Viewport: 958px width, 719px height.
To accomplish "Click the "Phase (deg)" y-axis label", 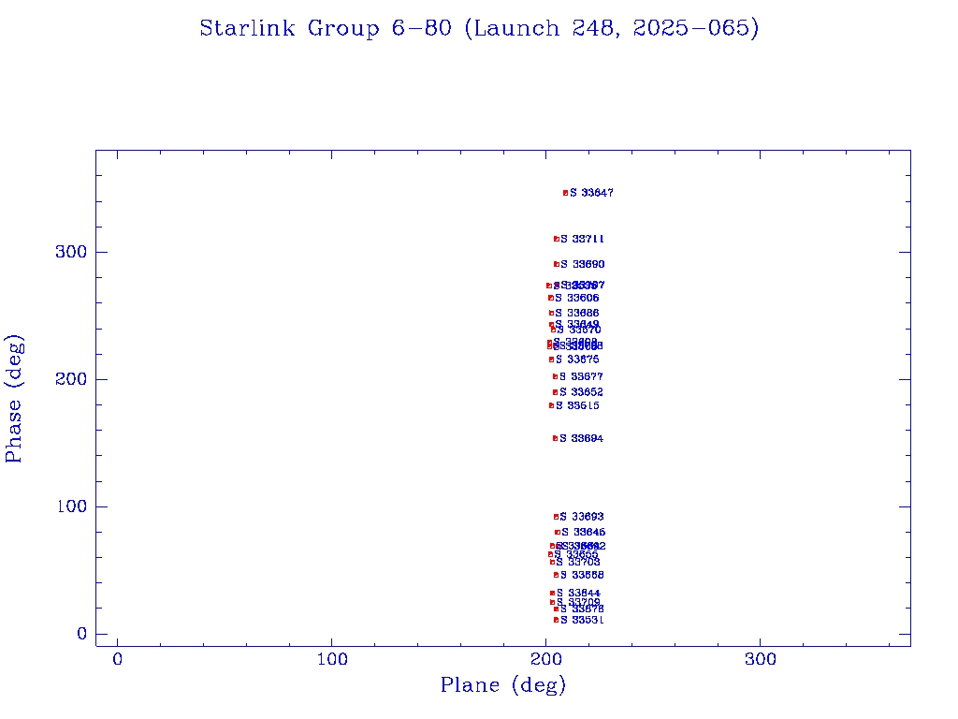I will (13, 398).
